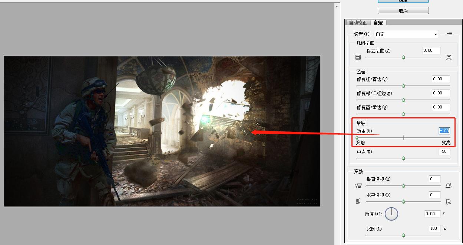Click the 移去扭曲(V) label
Screen dimensions: 463x245
coord(378,51)
